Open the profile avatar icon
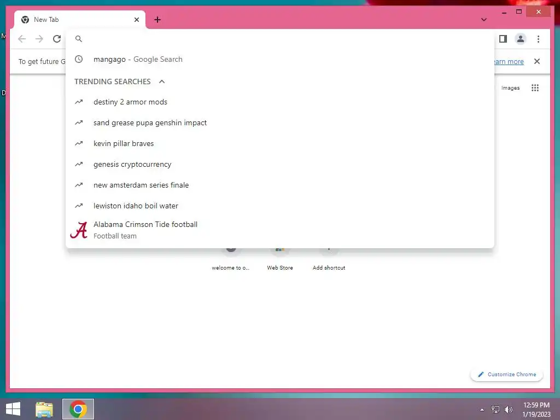Viewport: 560px width, 420px height. (521, 39)
